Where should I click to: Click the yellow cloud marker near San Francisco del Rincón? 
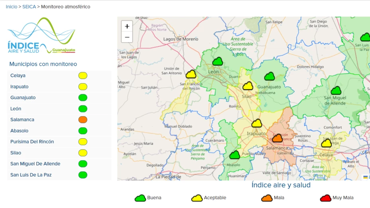[x=191, y=74]
